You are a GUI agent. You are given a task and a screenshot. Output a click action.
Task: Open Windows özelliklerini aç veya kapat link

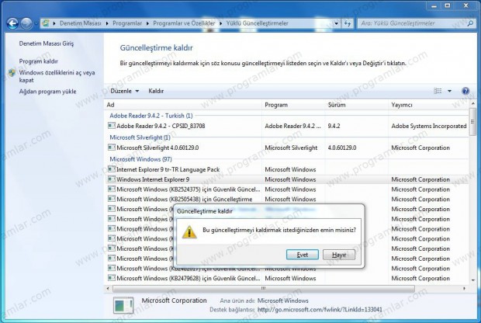point(57,76)
